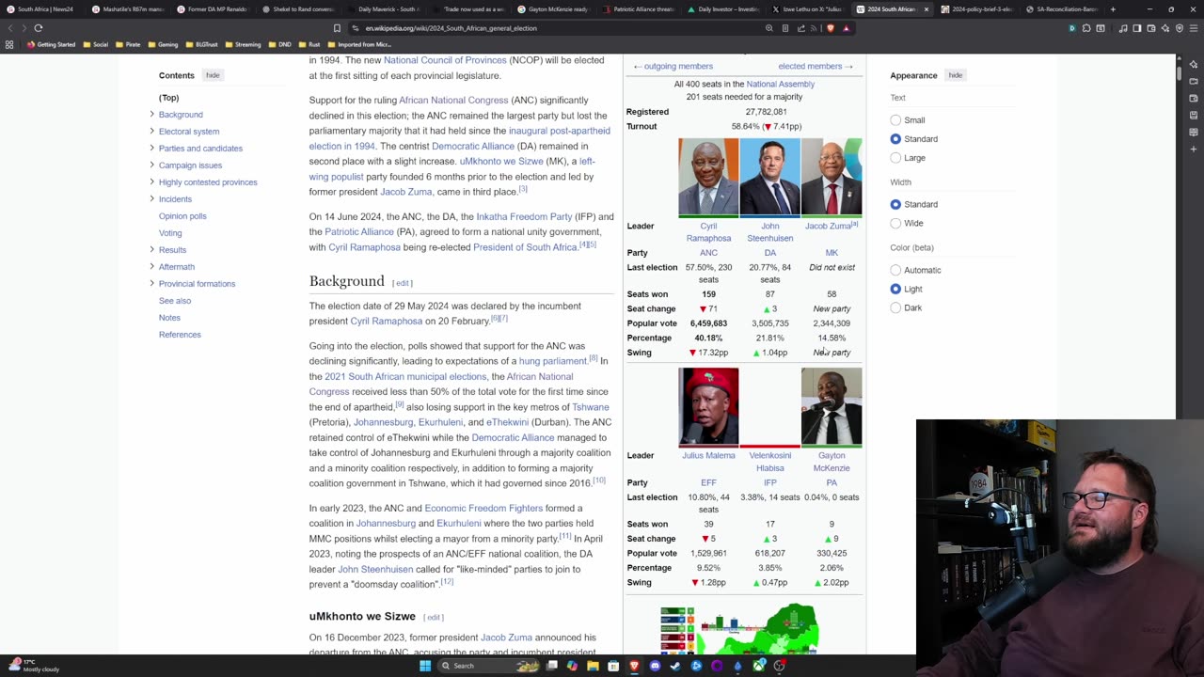Image resolution: width=1204 pixels, height=677 pixels.
Task: Open Steam from the taskbar
Action: click(675, 666)
